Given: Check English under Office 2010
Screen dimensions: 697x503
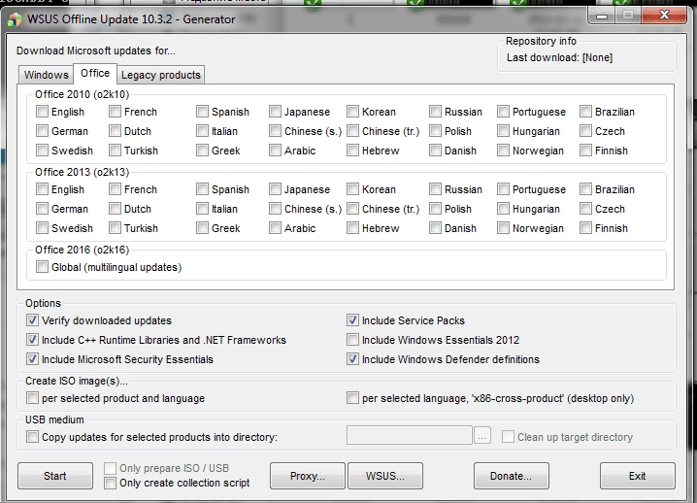Looking at the screenshot, I should click(x=43, y=112).
